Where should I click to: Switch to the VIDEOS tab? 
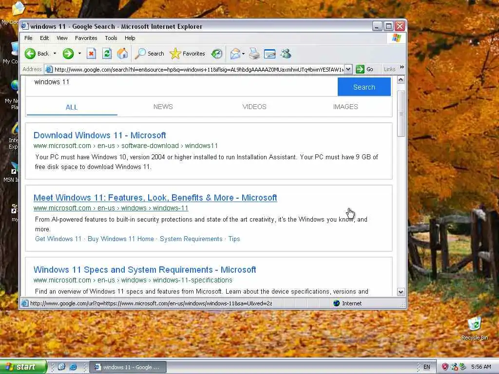[x=254, y=107]
